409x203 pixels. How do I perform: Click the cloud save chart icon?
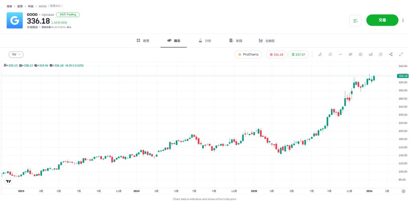pos(330,54)
